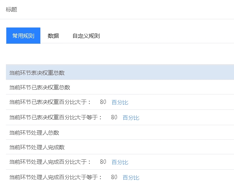Select rule 当前环节已表决权重总数
The image size is (234, 187).
[x=120, y=87]
